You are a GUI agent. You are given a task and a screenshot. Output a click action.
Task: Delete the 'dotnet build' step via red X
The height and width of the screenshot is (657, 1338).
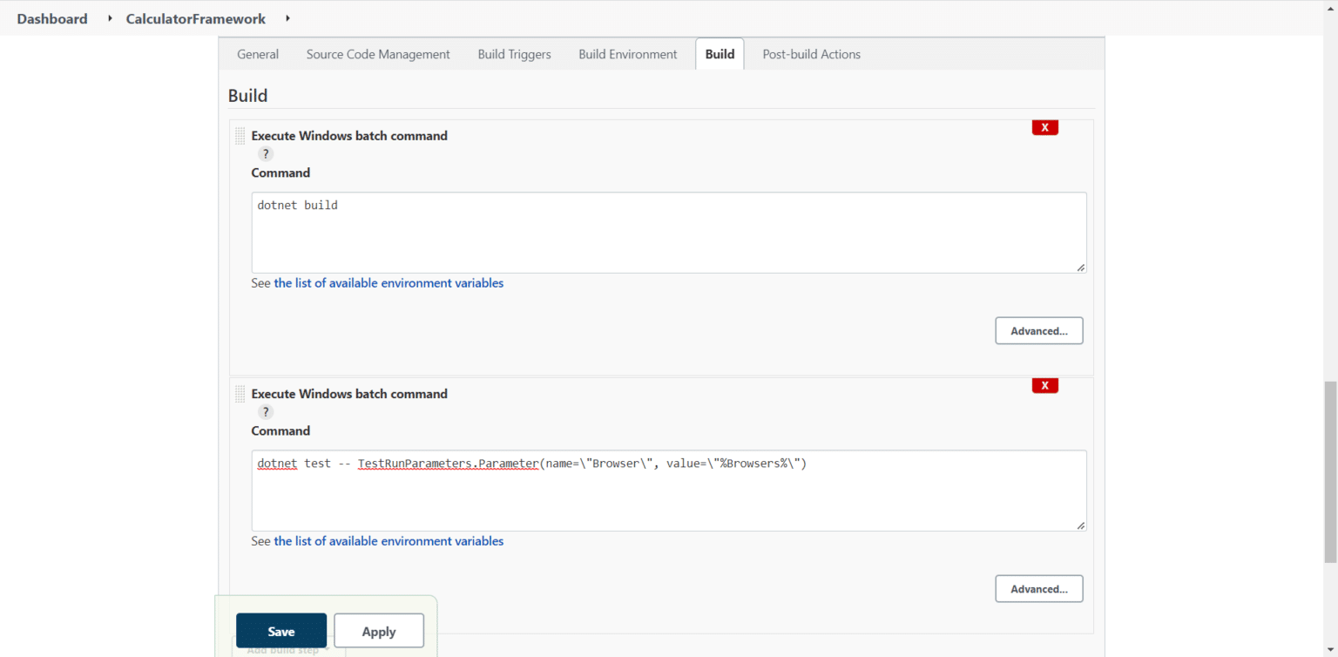(x=1044, y=127)
